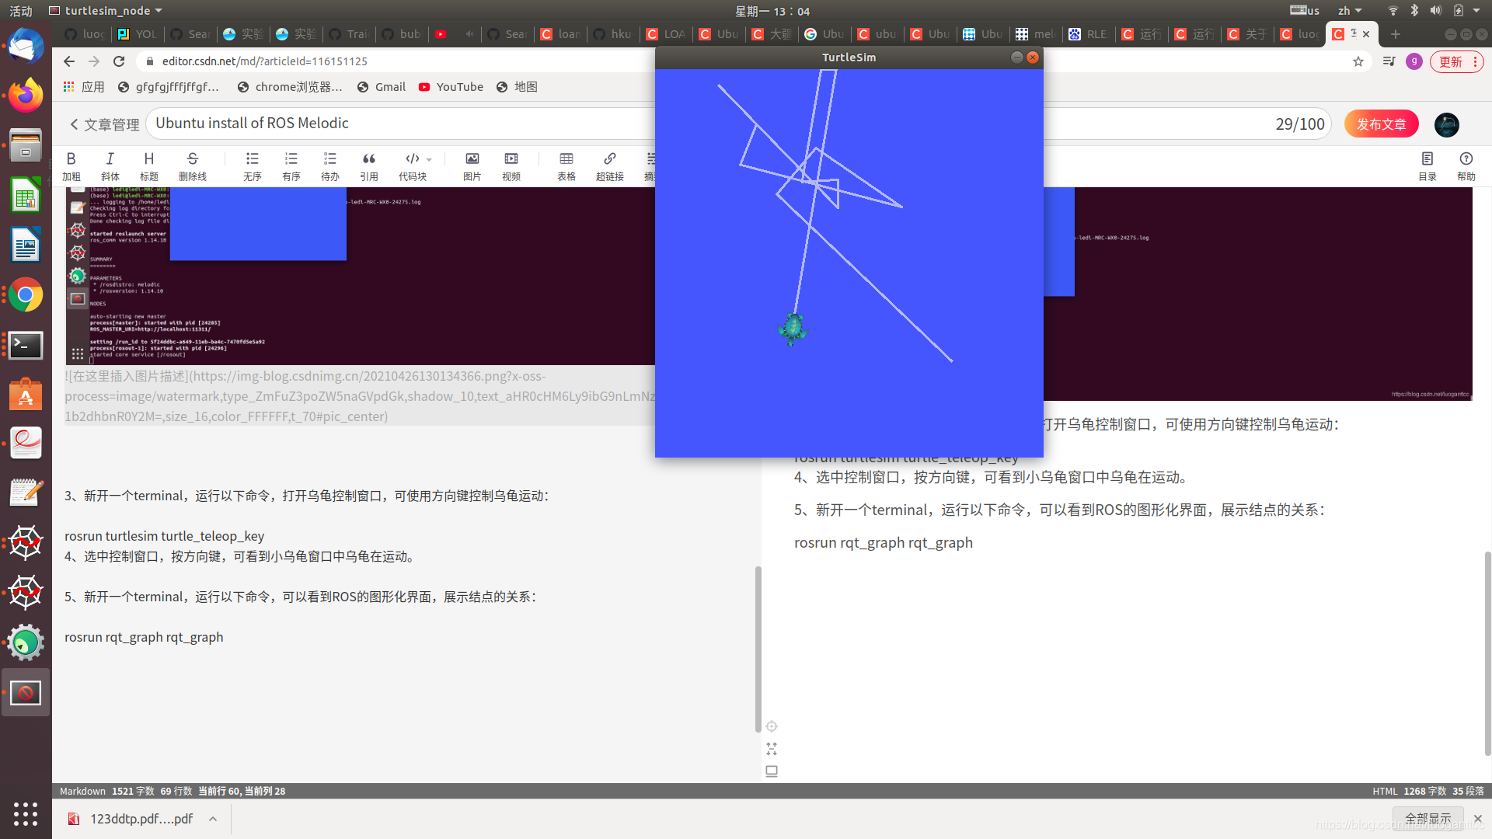Image resolution: width=1492 pixels, height=839 pixels.
Task: Toggle the 待办 to-do list format
Action: click(329, 165)
